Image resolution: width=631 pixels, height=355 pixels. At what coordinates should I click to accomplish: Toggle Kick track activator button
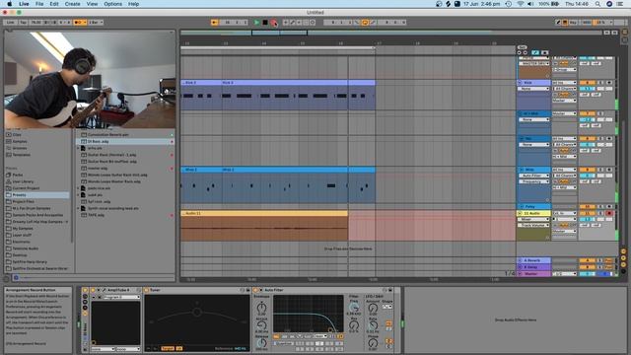(588, 83)
